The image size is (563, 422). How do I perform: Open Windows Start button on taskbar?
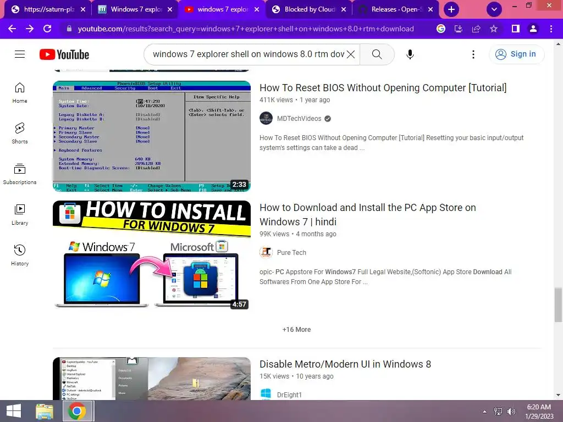(x=14, y=411)
